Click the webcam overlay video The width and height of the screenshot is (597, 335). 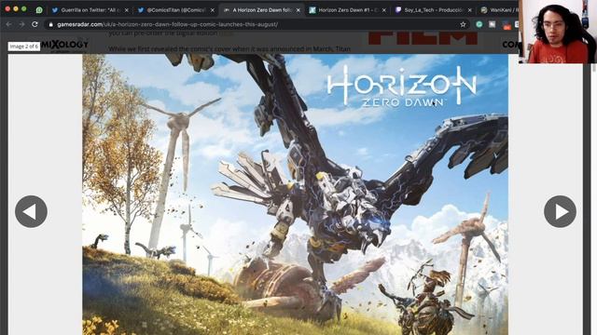click(x=558, y=32)
